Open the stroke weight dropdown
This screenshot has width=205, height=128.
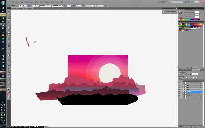coord(38,6)
